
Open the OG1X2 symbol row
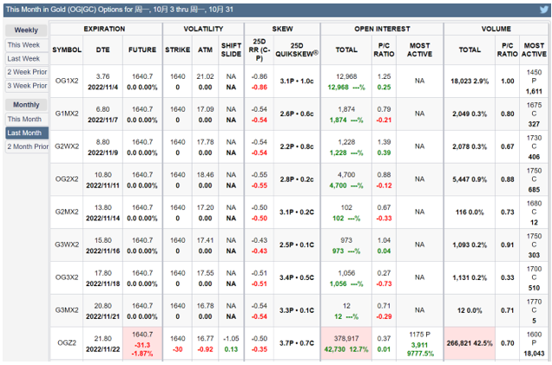67,82
